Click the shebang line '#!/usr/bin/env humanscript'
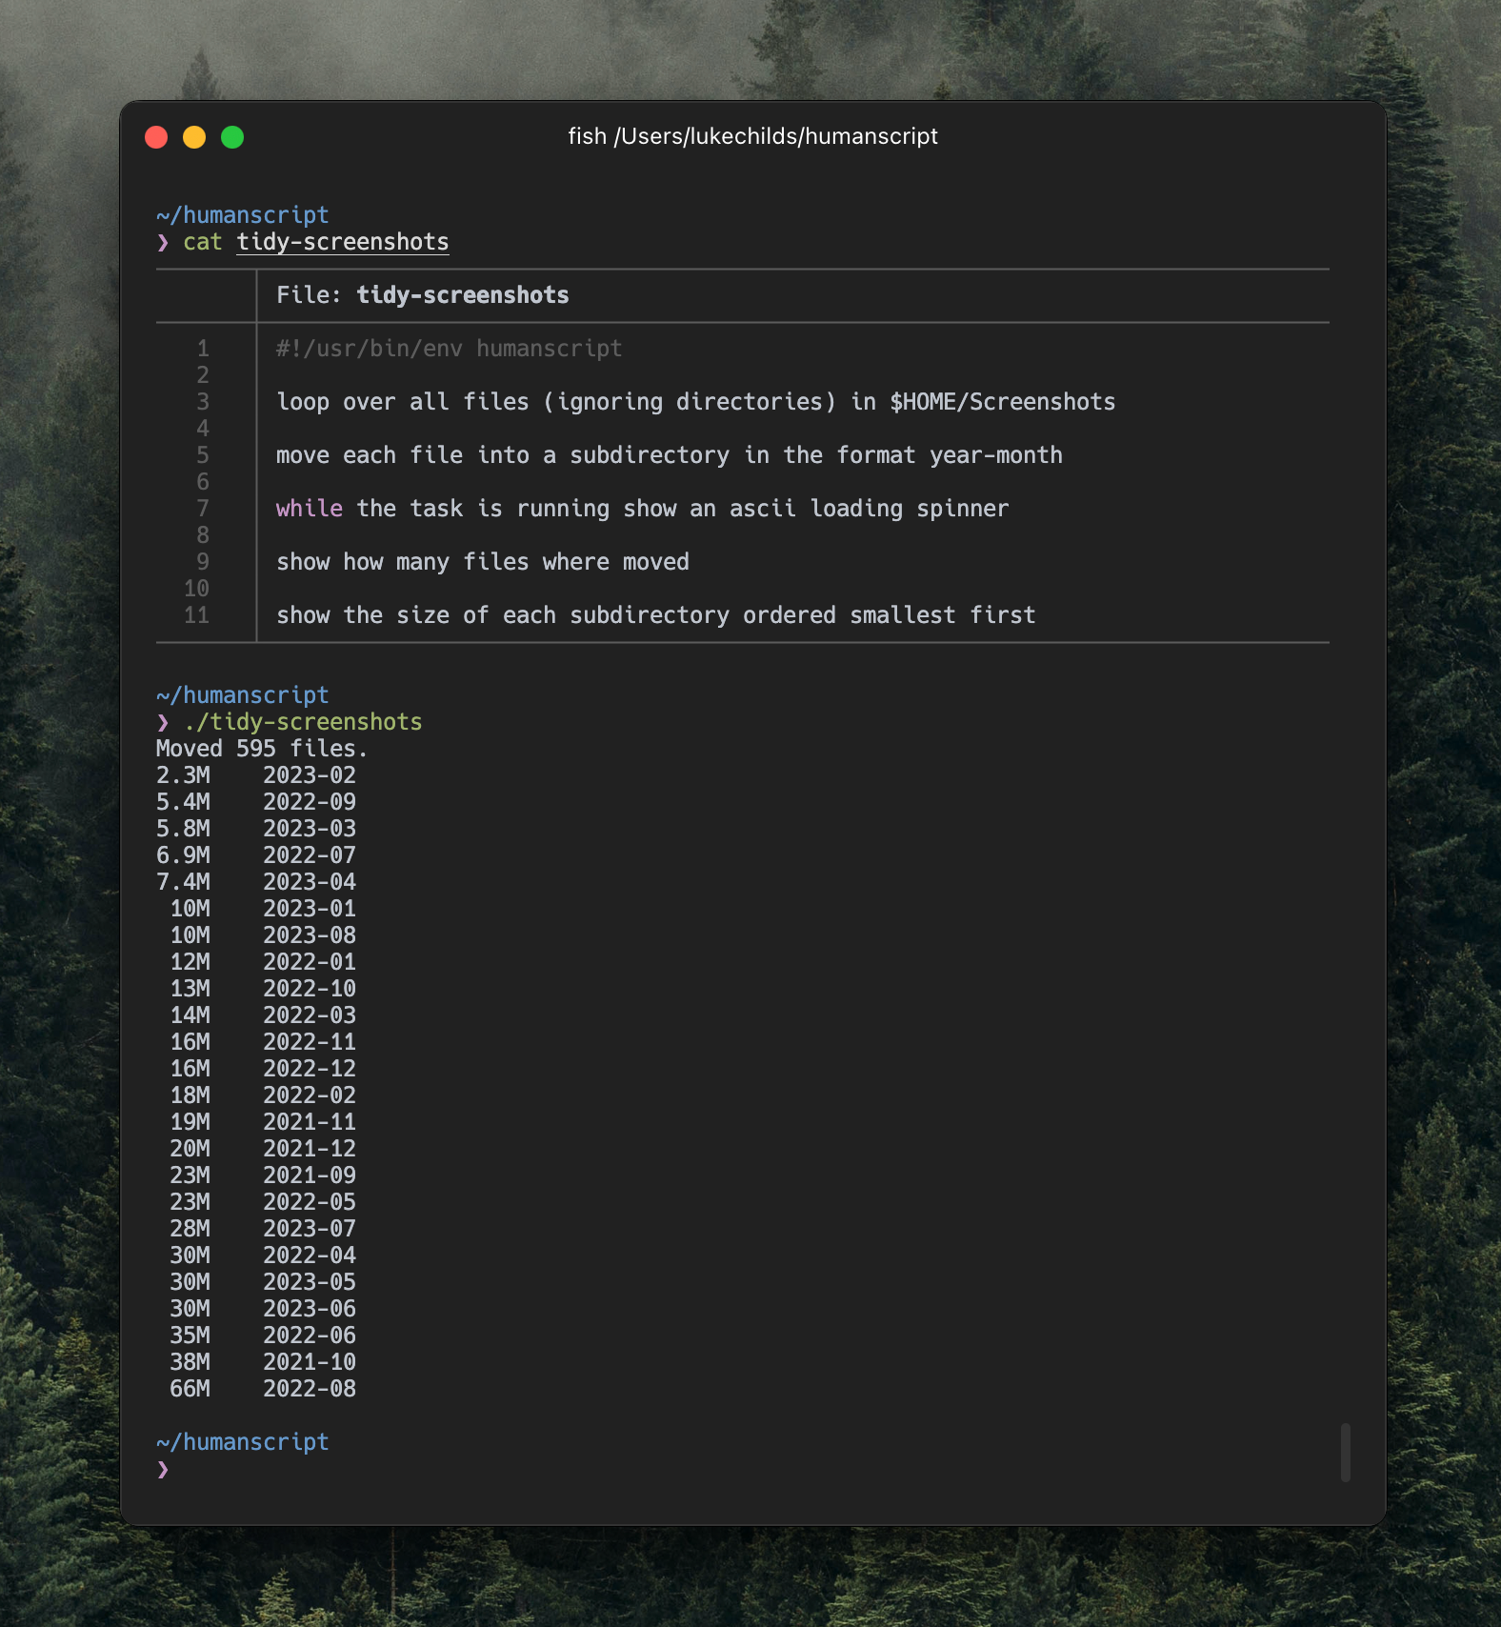The image size is (1501, 1627). [x=449, y=349]
